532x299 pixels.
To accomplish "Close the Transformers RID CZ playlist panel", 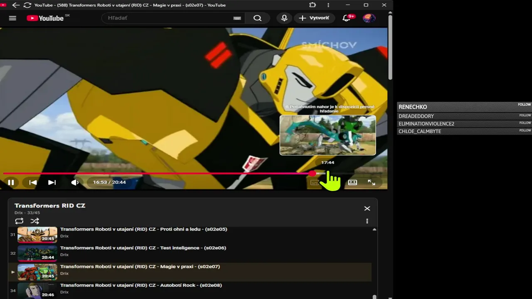I will (367, 208).
